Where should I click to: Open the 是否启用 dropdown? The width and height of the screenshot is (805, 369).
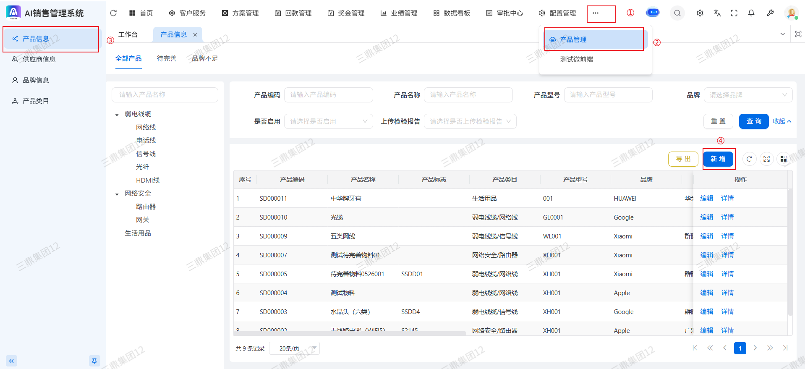click(x=328, y=121)
